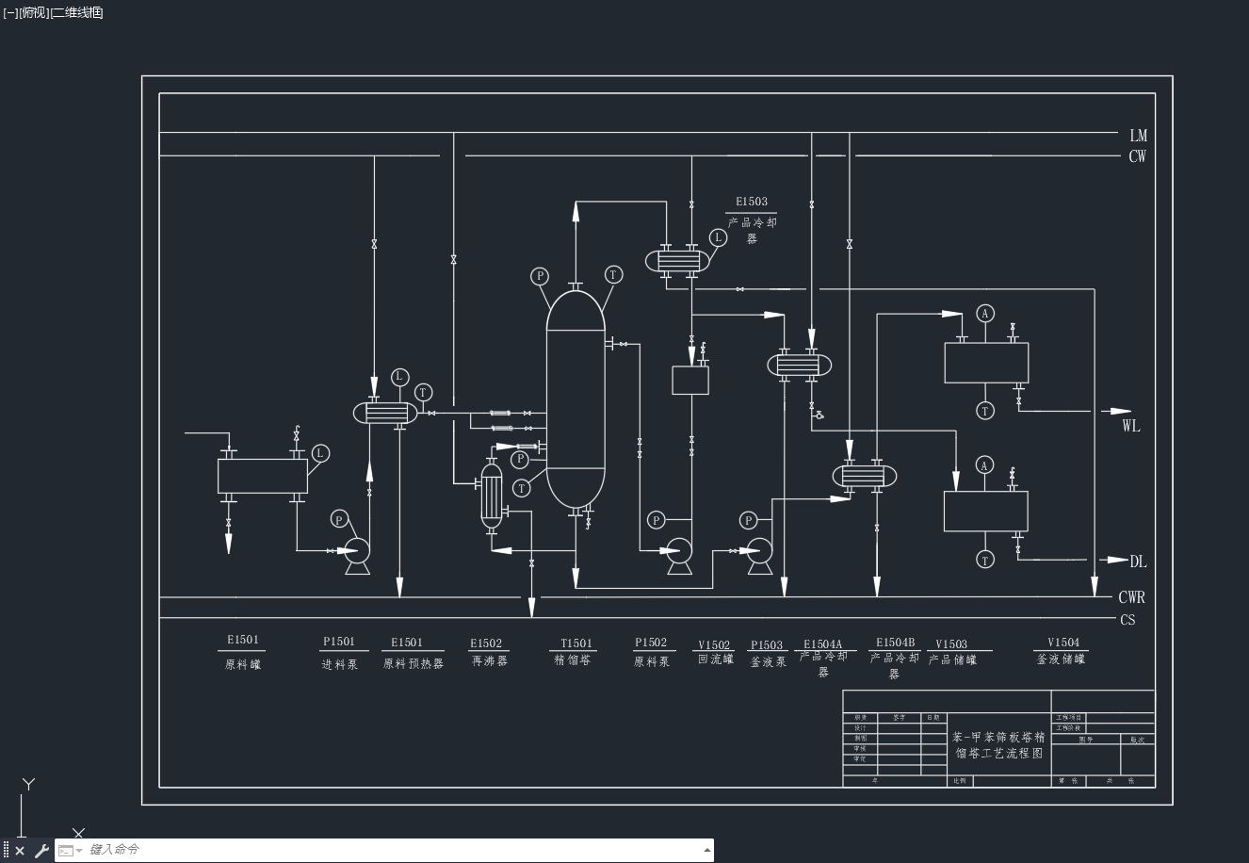Click the 回流罐 equipment name
Image resolution: width=1249 pixels, height=863 pixels.
click(x=716, y=659)
